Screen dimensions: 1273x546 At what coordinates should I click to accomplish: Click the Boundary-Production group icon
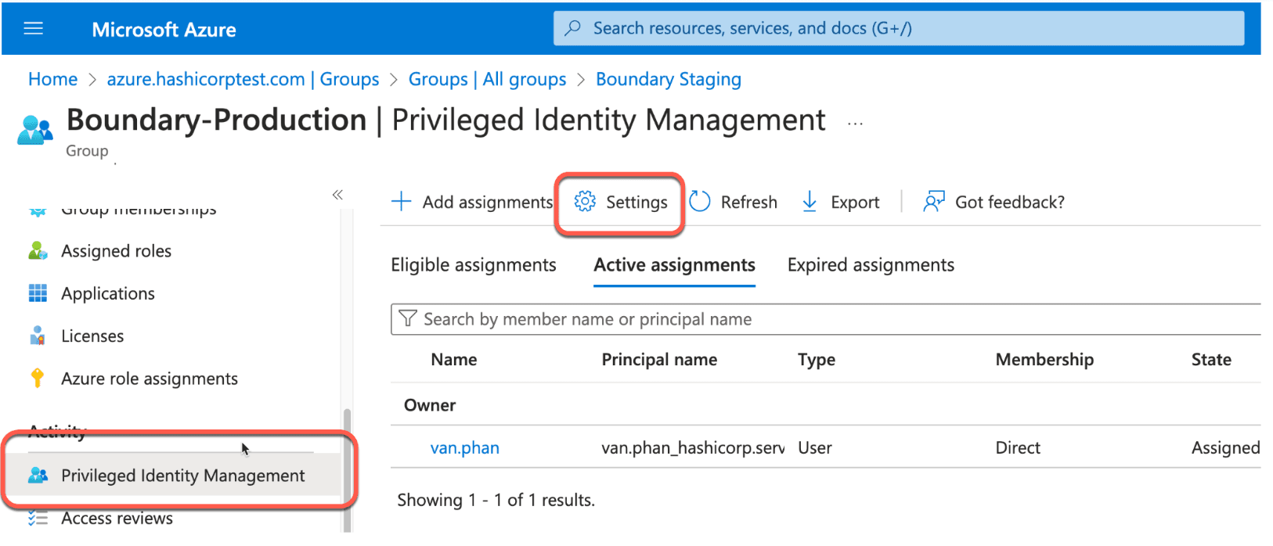click(x=35, y=130)
